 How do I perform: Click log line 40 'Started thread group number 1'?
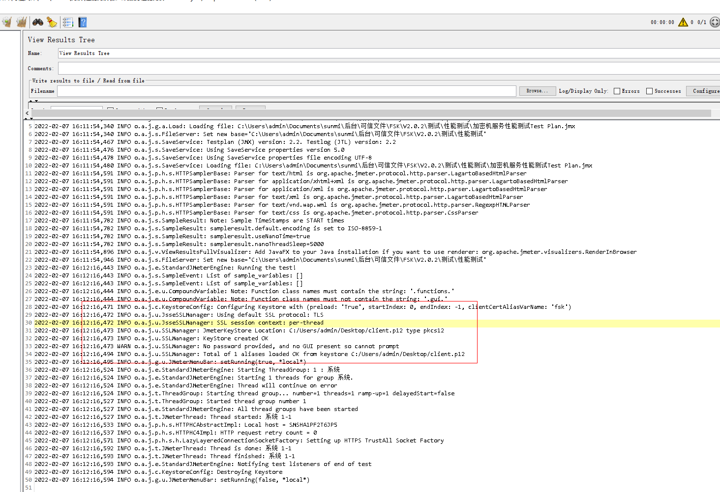click(x=170, y=401)
